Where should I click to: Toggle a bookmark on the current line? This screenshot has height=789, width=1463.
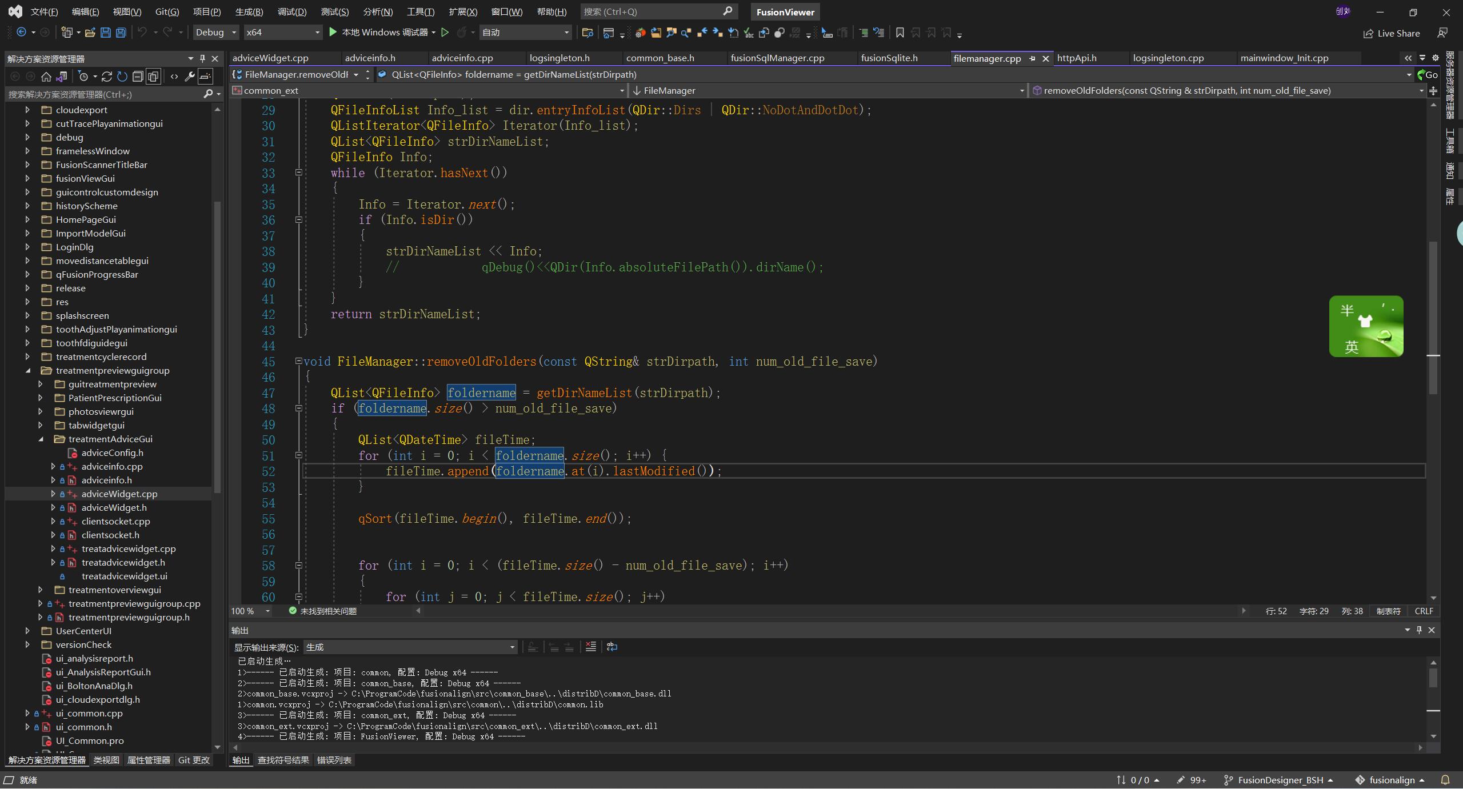pos(900,33)
